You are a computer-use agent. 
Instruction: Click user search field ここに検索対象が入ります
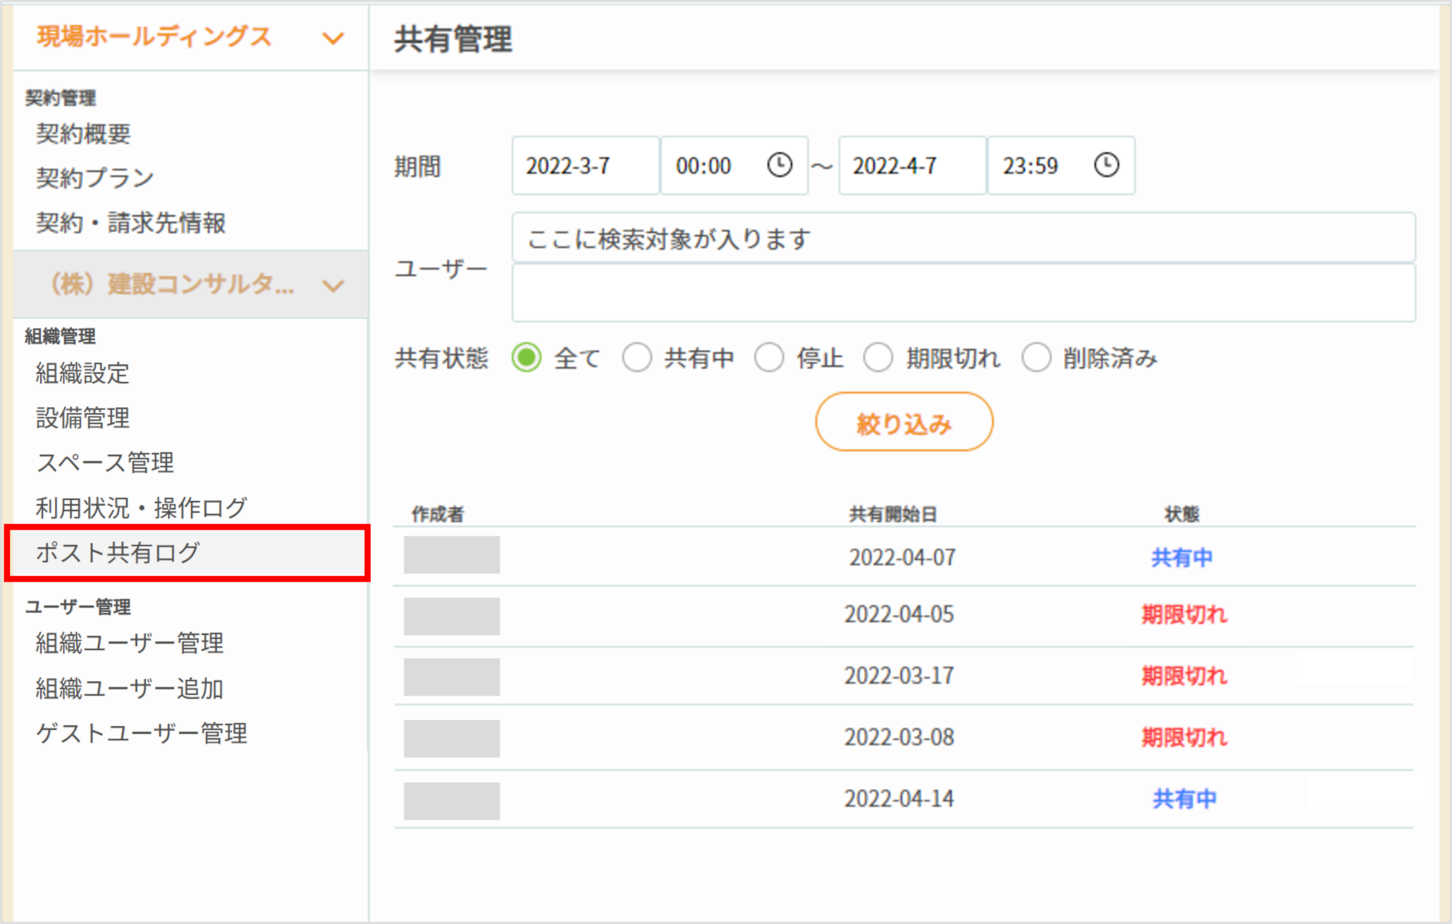pyautogui.click(x=964, y=237)
